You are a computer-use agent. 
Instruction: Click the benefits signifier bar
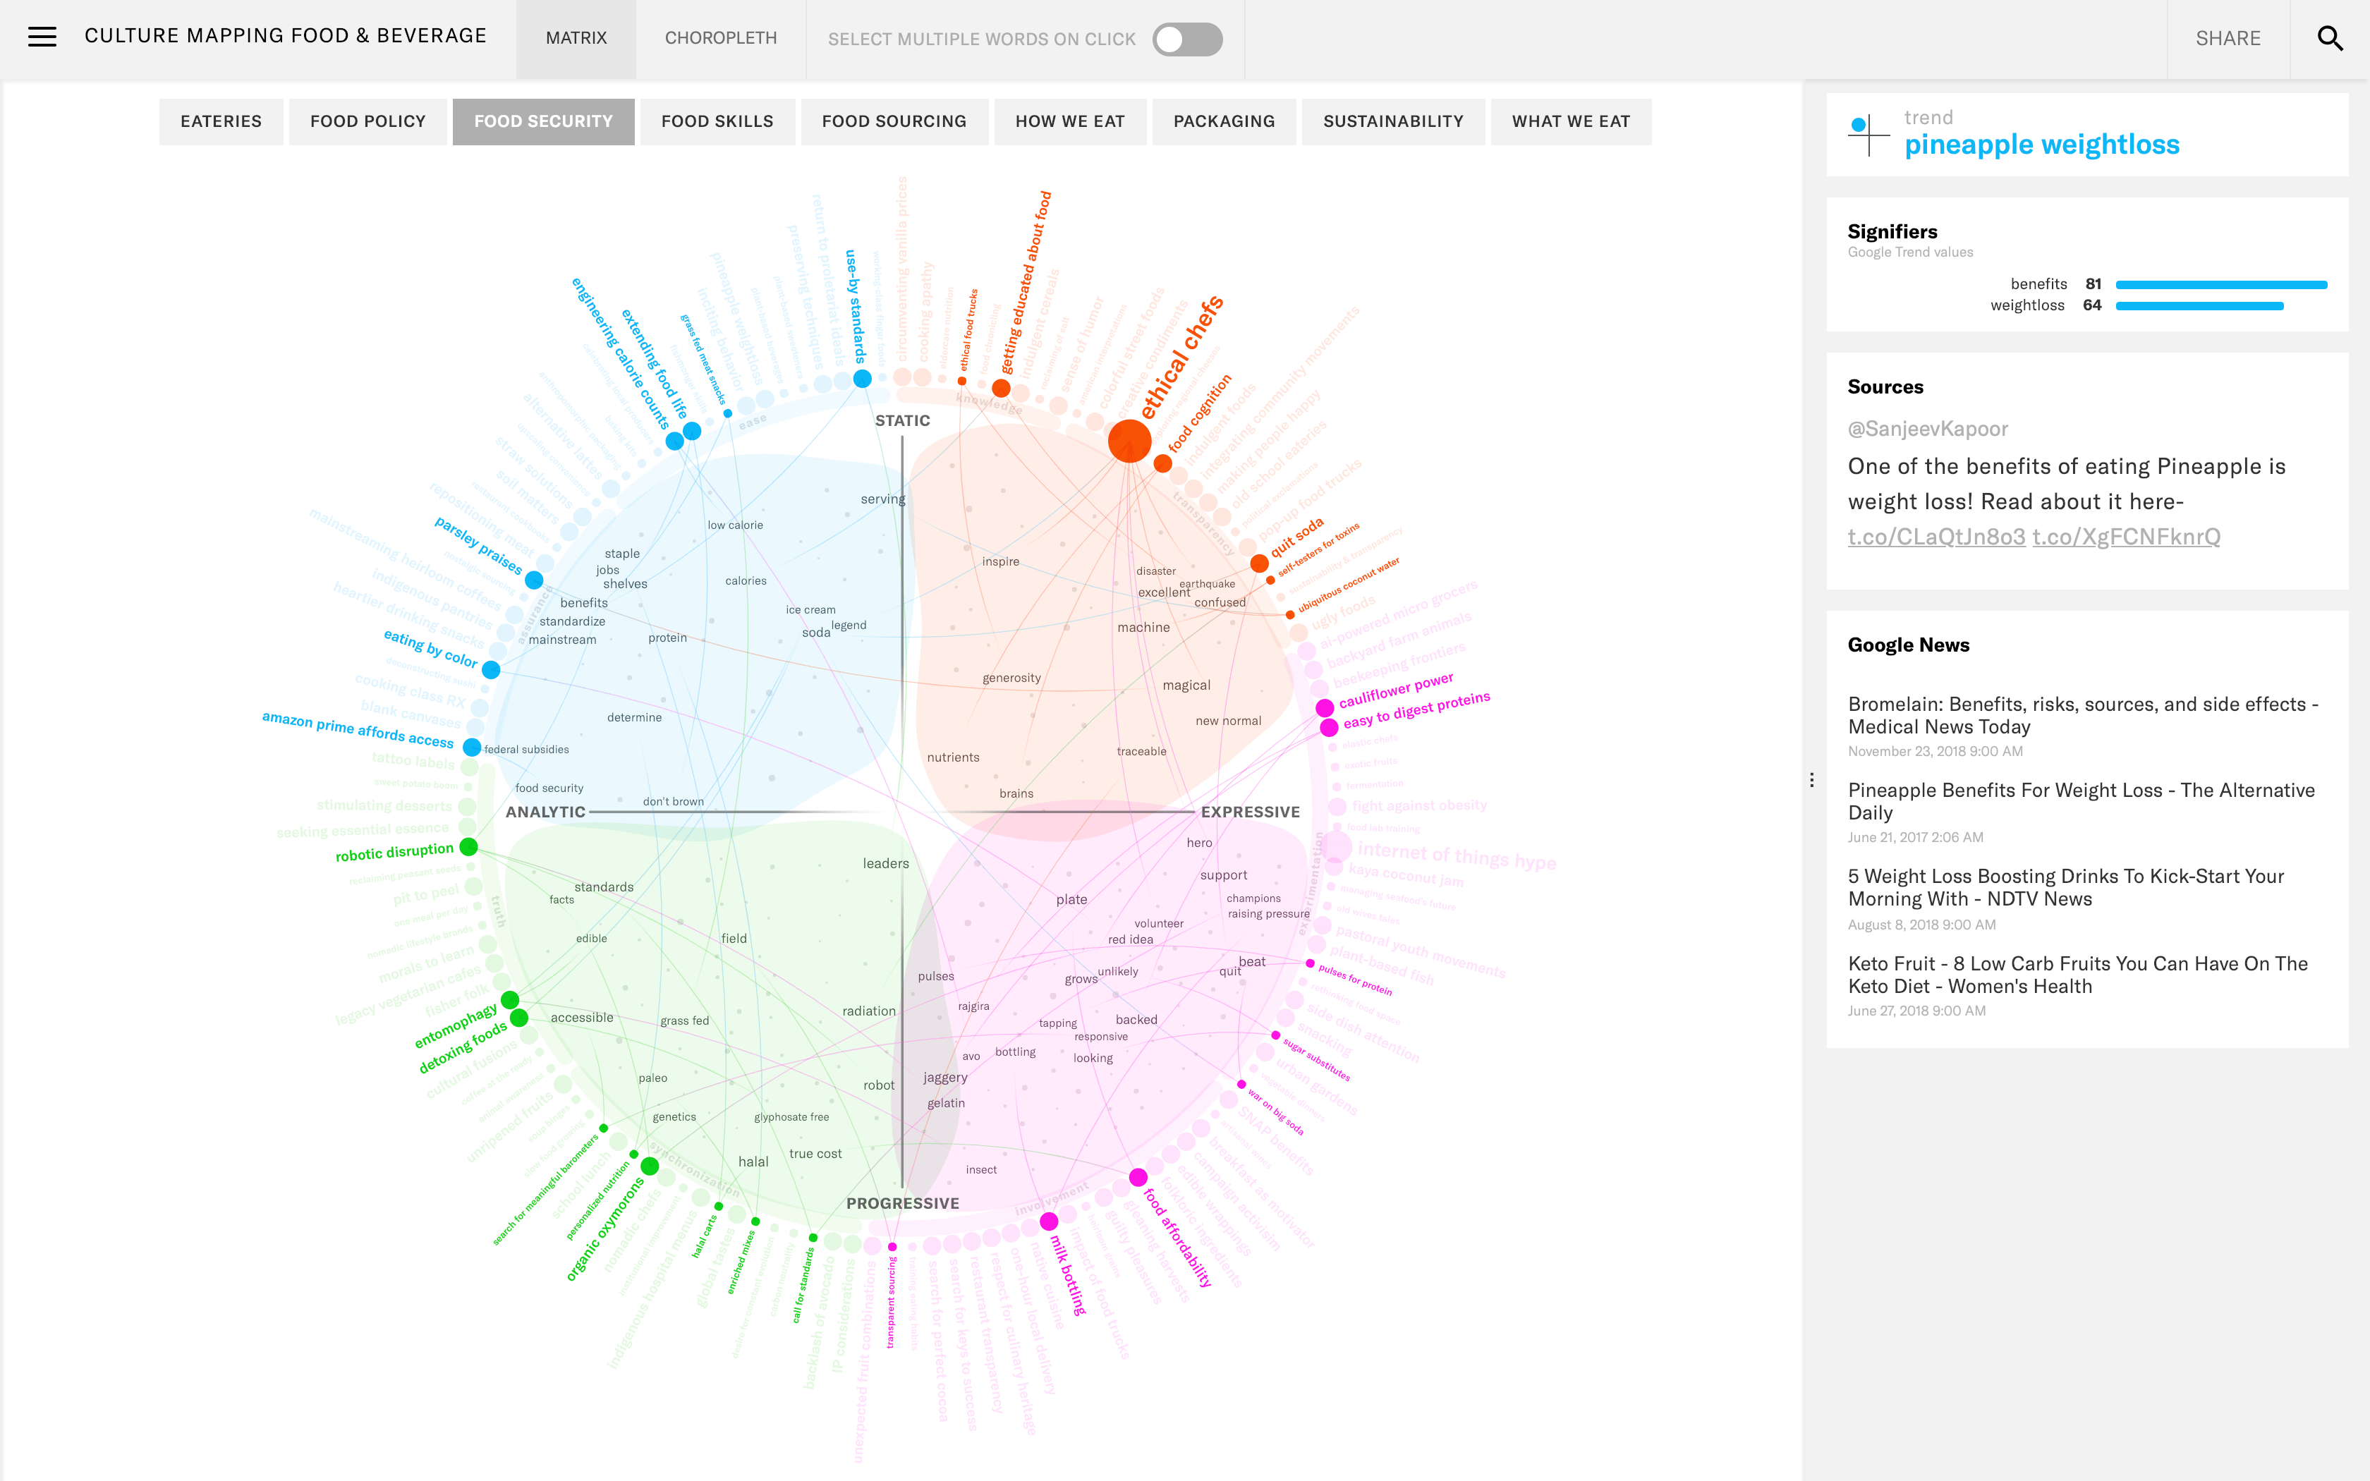click(x=2220, y=285)
